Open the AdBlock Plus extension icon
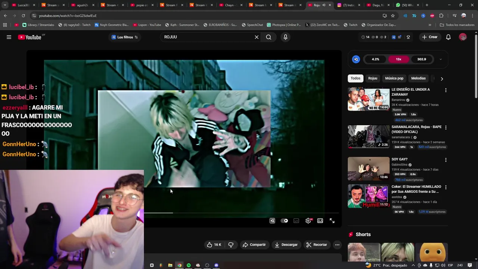Screen dimensions: 478x269 pyautogui.click(x=432, y=16)
